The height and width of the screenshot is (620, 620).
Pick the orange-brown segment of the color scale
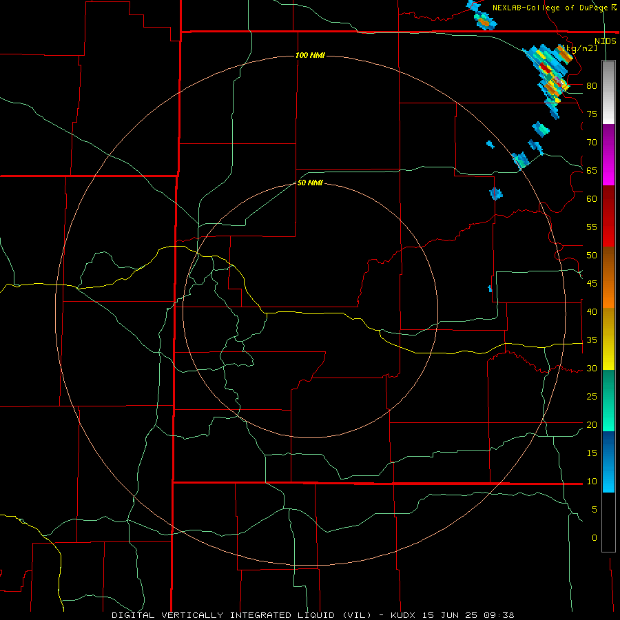608,278
